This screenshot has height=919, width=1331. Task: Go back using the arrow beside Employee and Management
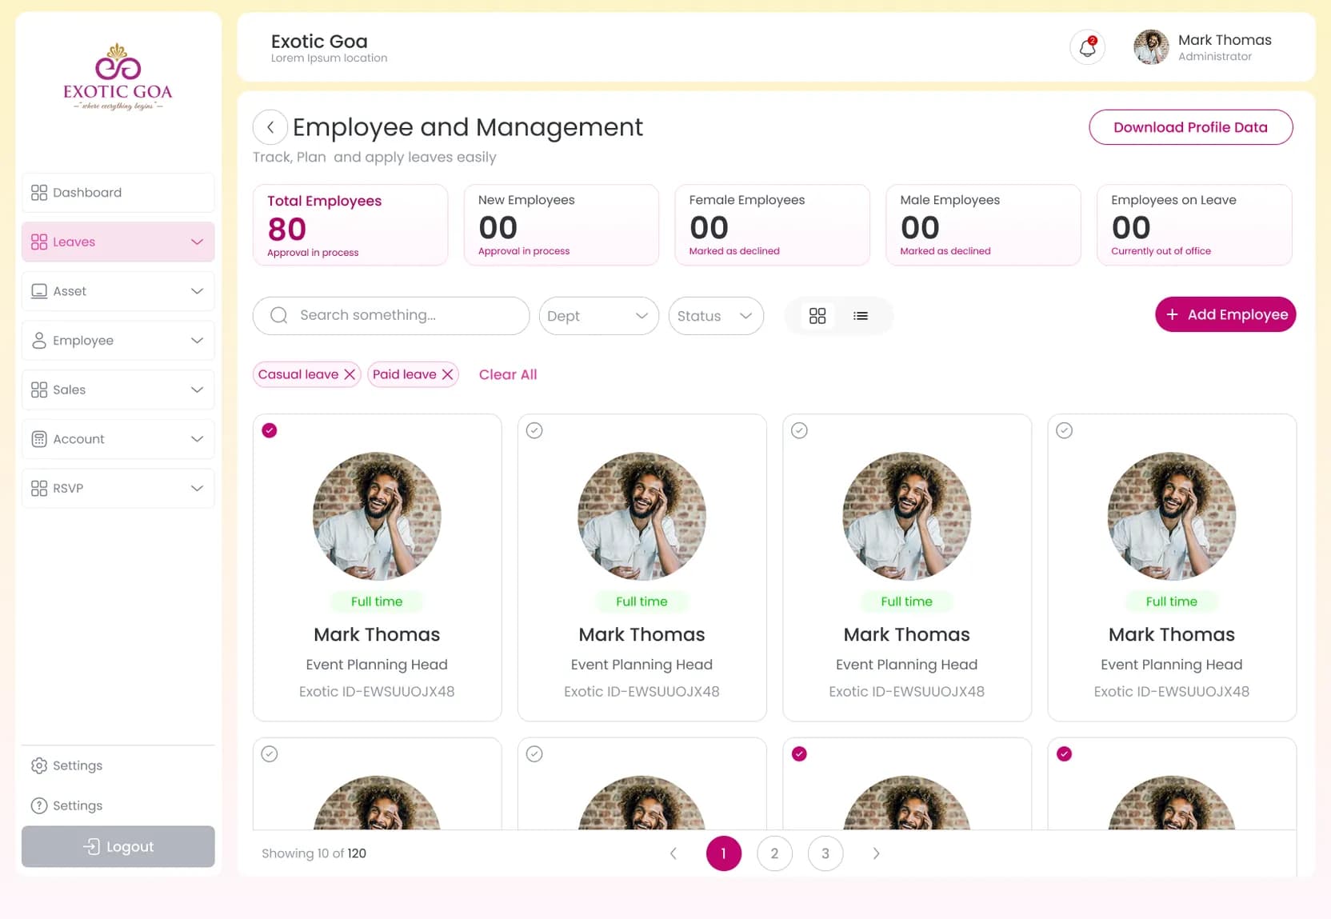[x=270, y=127]
